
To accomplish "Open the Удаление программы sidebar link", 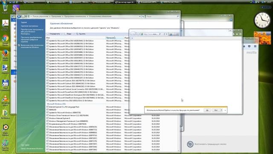I will 29,26.
